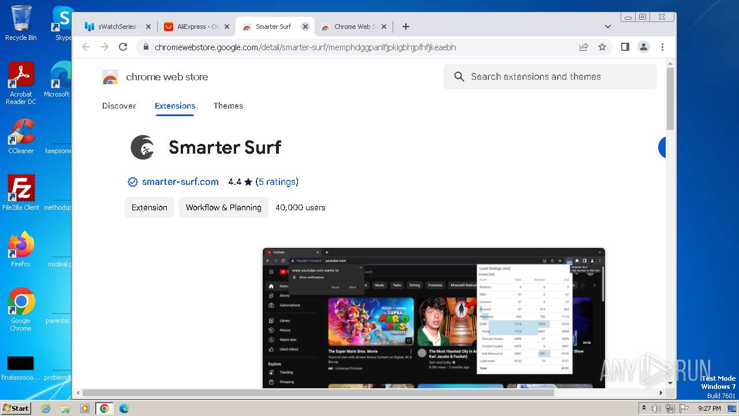Click the padlock site info icon
739x416 pixels.
(146, 47)
